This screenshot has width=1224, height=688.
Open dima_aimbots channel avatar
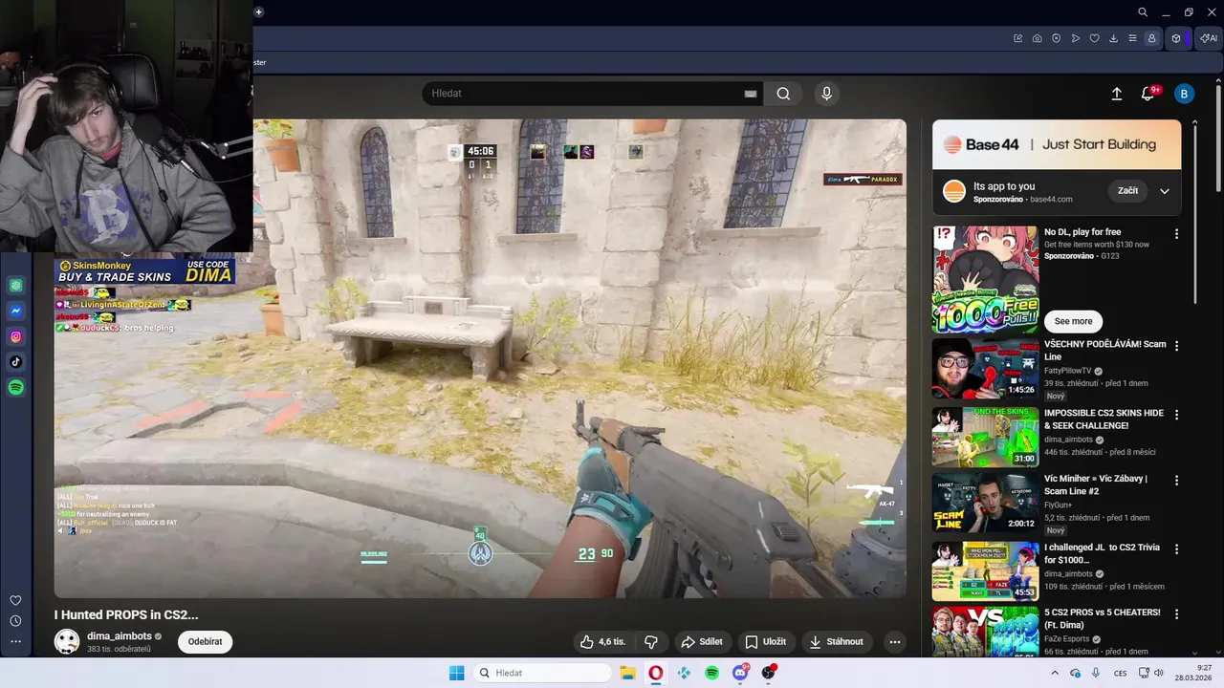point(67,641)
